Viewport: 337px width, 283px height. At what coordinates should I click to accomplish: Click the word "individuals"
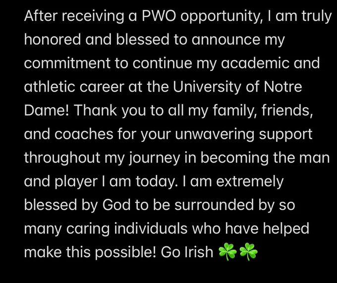pyautogui.click(x=151, y=228)
